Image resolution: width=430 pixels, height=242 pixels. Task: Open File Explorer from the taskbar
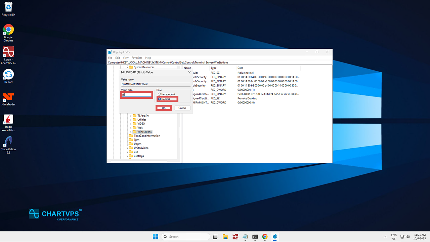pyautogui.click(x=225, y=237)
